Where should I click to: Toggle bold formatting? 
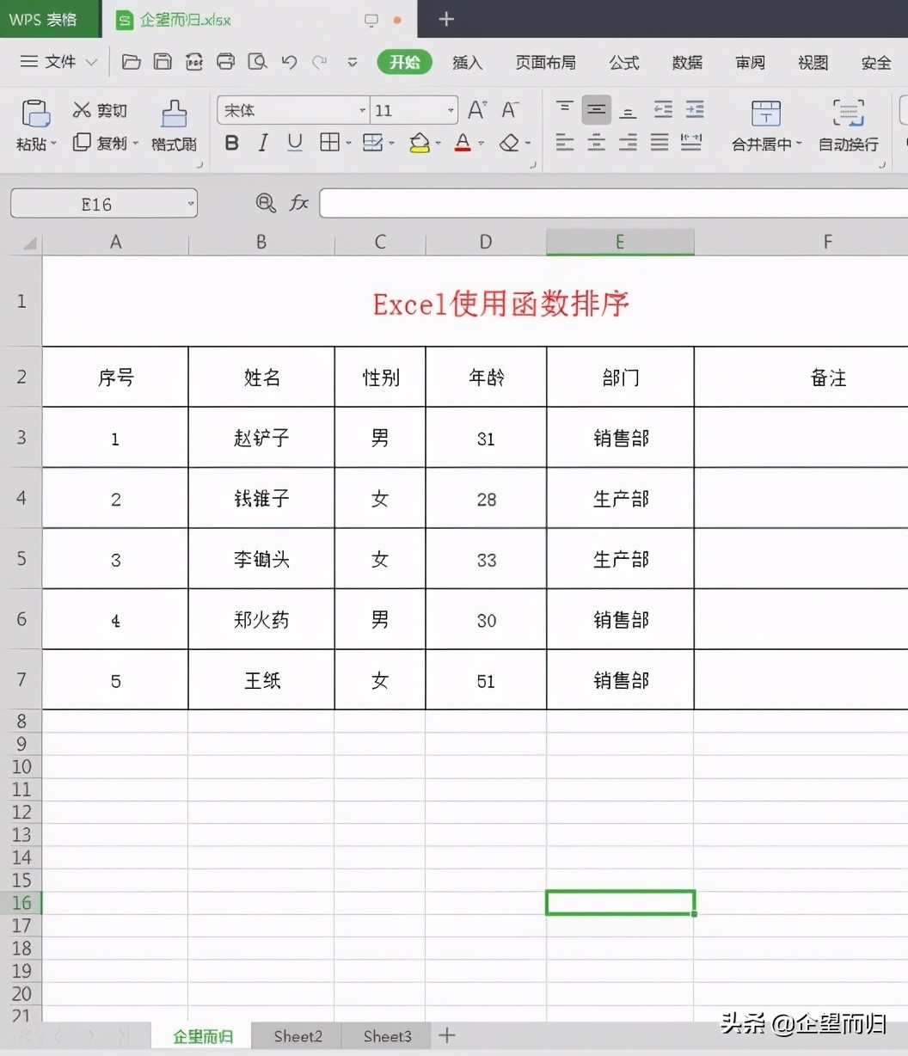coord(231,143)
